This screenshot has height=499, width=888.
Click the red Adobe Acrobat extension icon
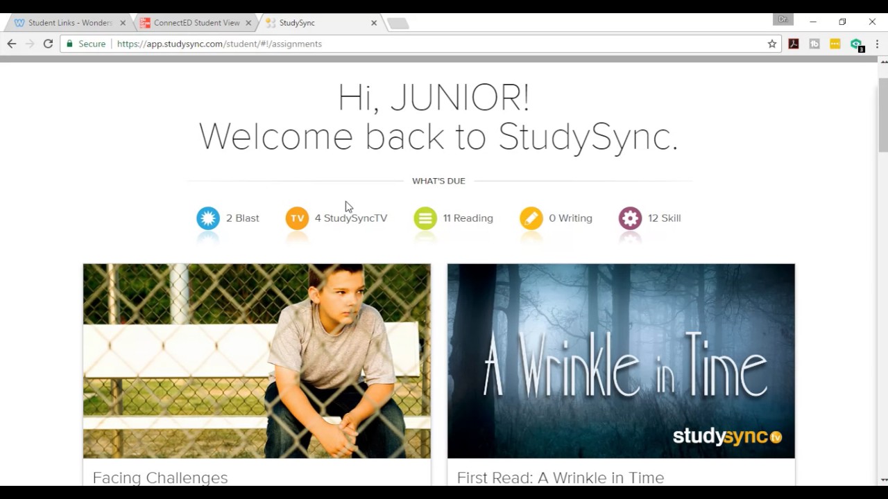point(794,44)
